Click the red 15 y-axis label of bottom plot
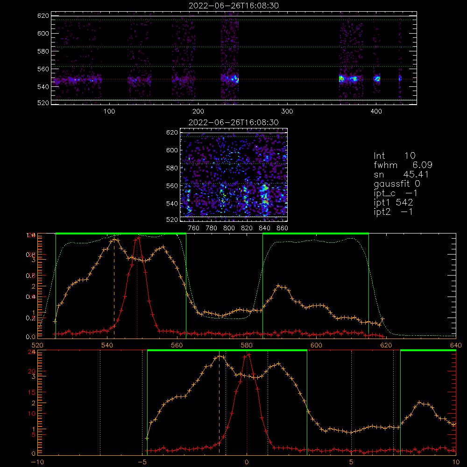Image resolution: width=467 pixels, height=467 pixels. [32, 392]
